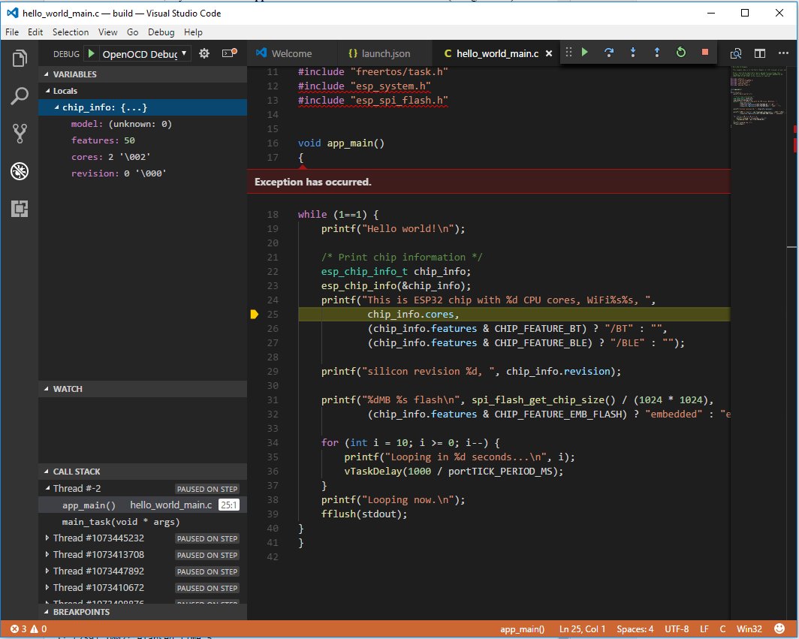Screen dimensions: 799x639
Task: Stop debugging with the red square icon
Action: [704, 53]
